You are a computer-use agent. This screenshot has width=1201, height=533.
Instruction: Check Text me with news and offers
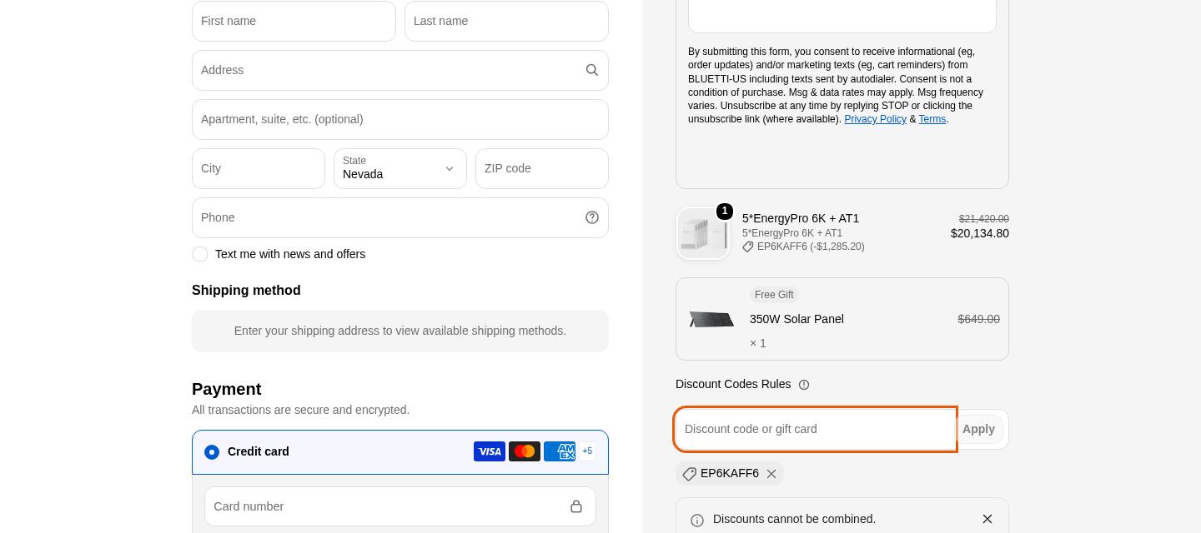click(x=200, y=254)
